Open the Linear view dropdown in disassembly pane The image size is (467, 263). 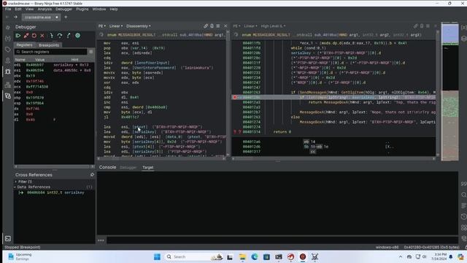click(x=115, y=26)
